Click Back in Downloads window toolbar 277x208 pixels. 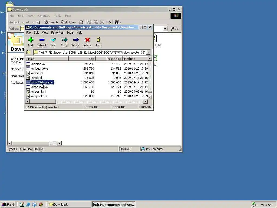[x=15, y=22]
